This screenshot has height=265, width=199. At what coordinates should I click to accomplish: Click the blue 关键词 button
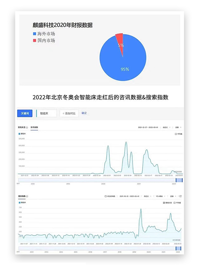[x=25, y=113]
